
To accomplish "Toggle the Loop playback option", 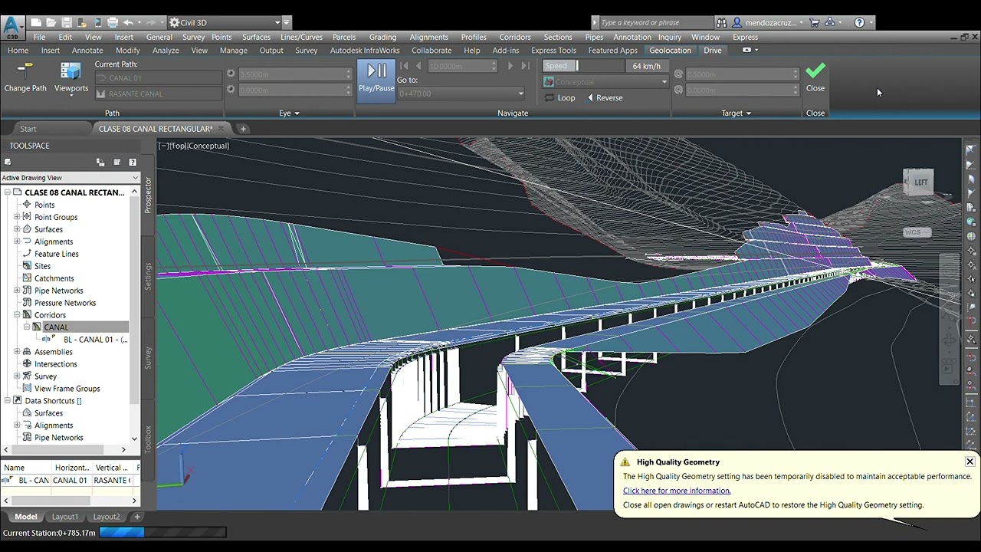I will pyautogui.click(x=559, y=98).
